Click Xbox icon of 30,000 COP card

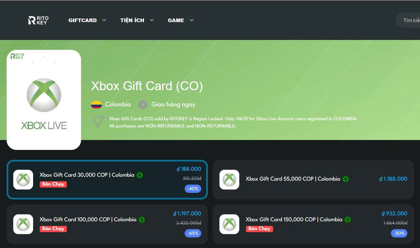[23, 179]
